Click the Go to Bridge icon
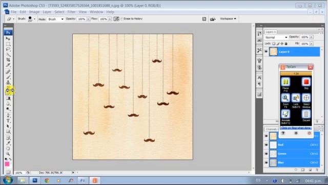This screenshot has height=185, width=328. [213, 19]
